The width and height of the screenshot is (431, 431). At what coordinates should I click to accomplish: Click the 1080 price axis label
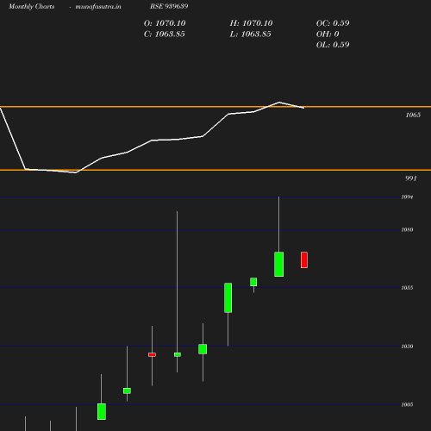407,229
